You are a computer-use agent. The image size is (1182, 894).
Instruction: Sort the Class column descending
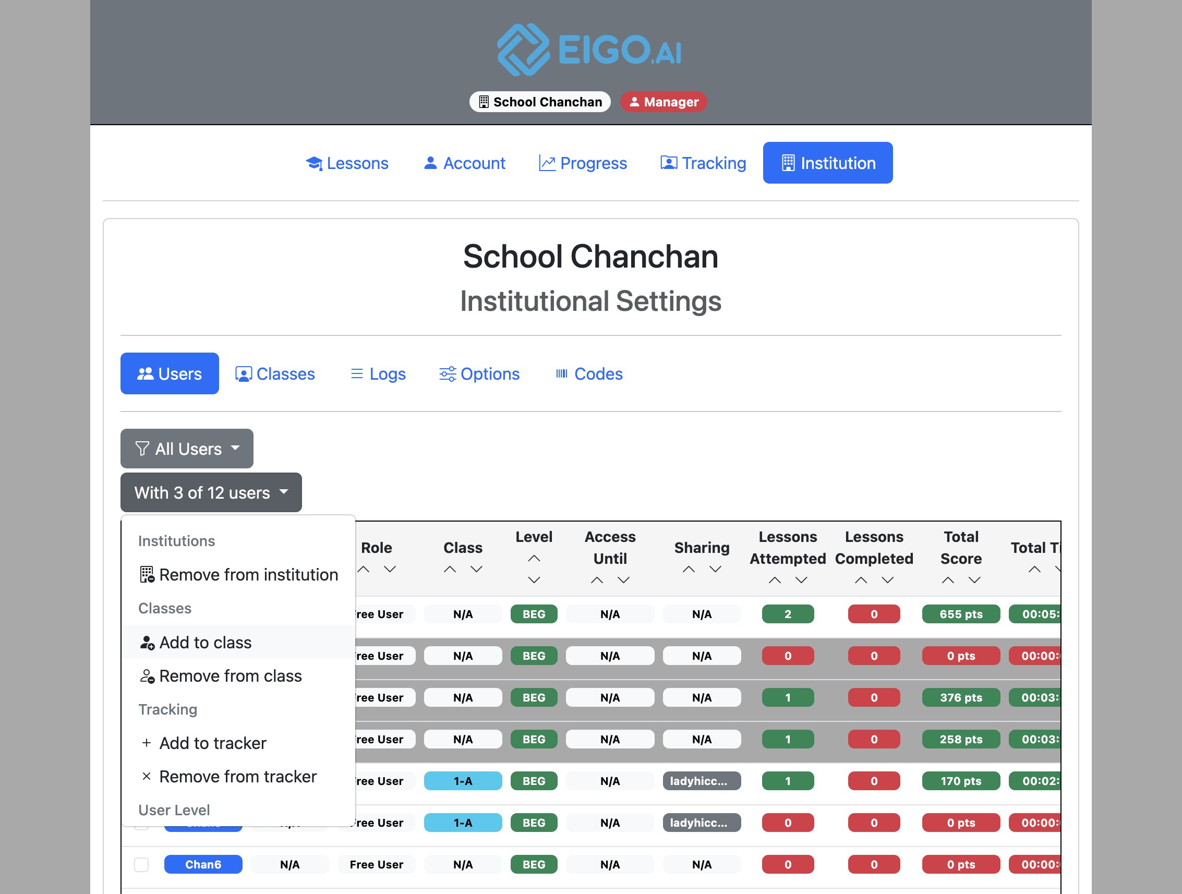(477, 569)
